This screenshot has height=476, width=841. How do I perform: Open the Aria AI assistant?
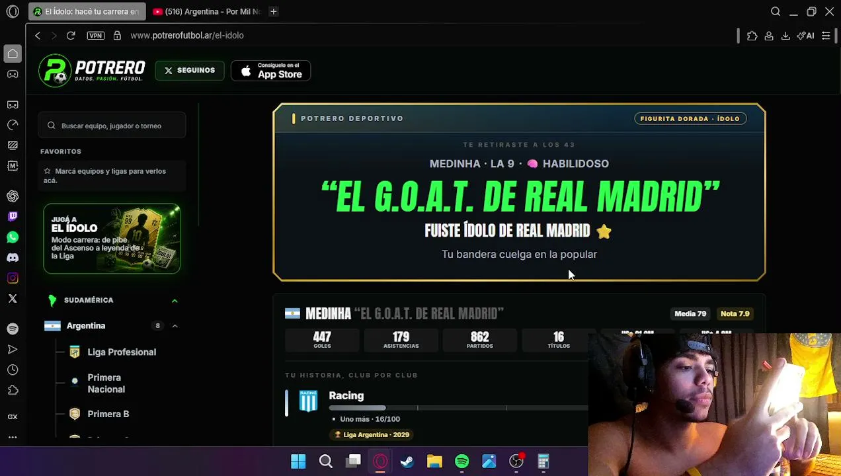coord(805,36)
